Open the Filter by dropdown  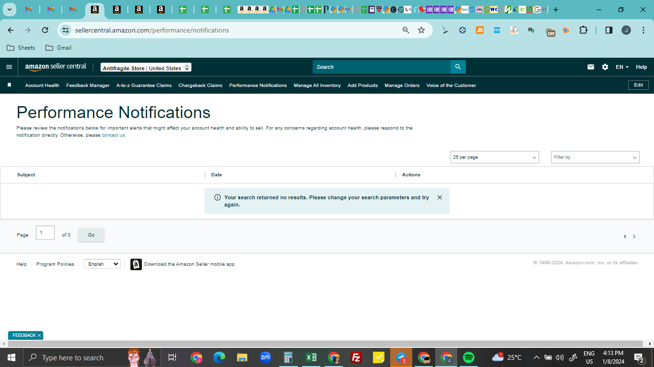(595, 157)
